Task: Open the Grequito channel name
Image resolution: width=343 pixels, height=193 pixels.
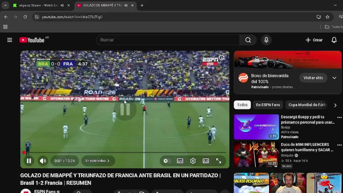Action: point(288,155)
